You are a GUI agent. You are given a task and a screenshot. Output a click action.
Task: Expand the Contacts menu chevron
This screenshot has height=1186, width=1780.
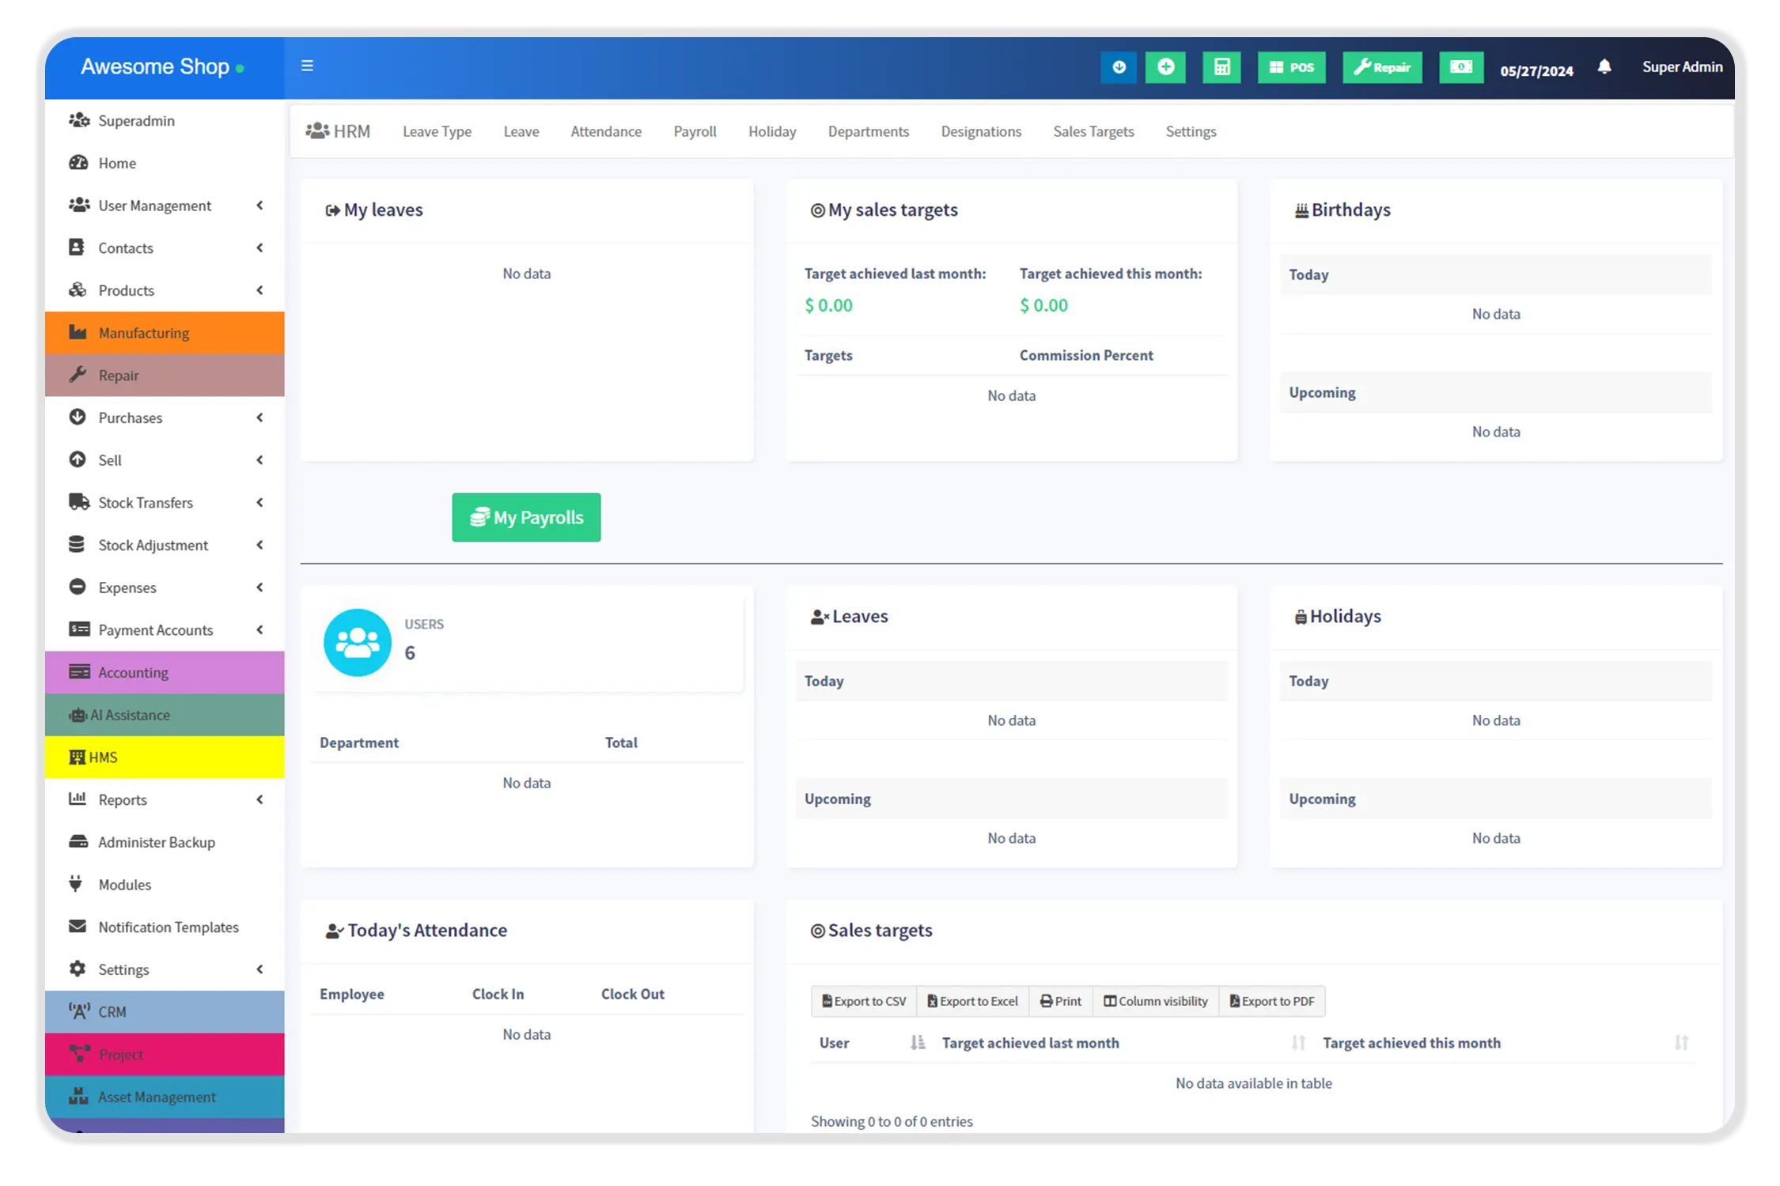coord(259,248)
